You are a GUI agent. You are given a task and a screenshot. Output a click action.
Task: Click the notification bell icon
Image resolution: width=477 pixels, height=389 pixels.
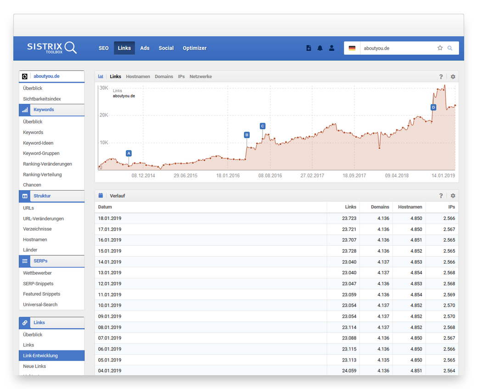[320, 48]
